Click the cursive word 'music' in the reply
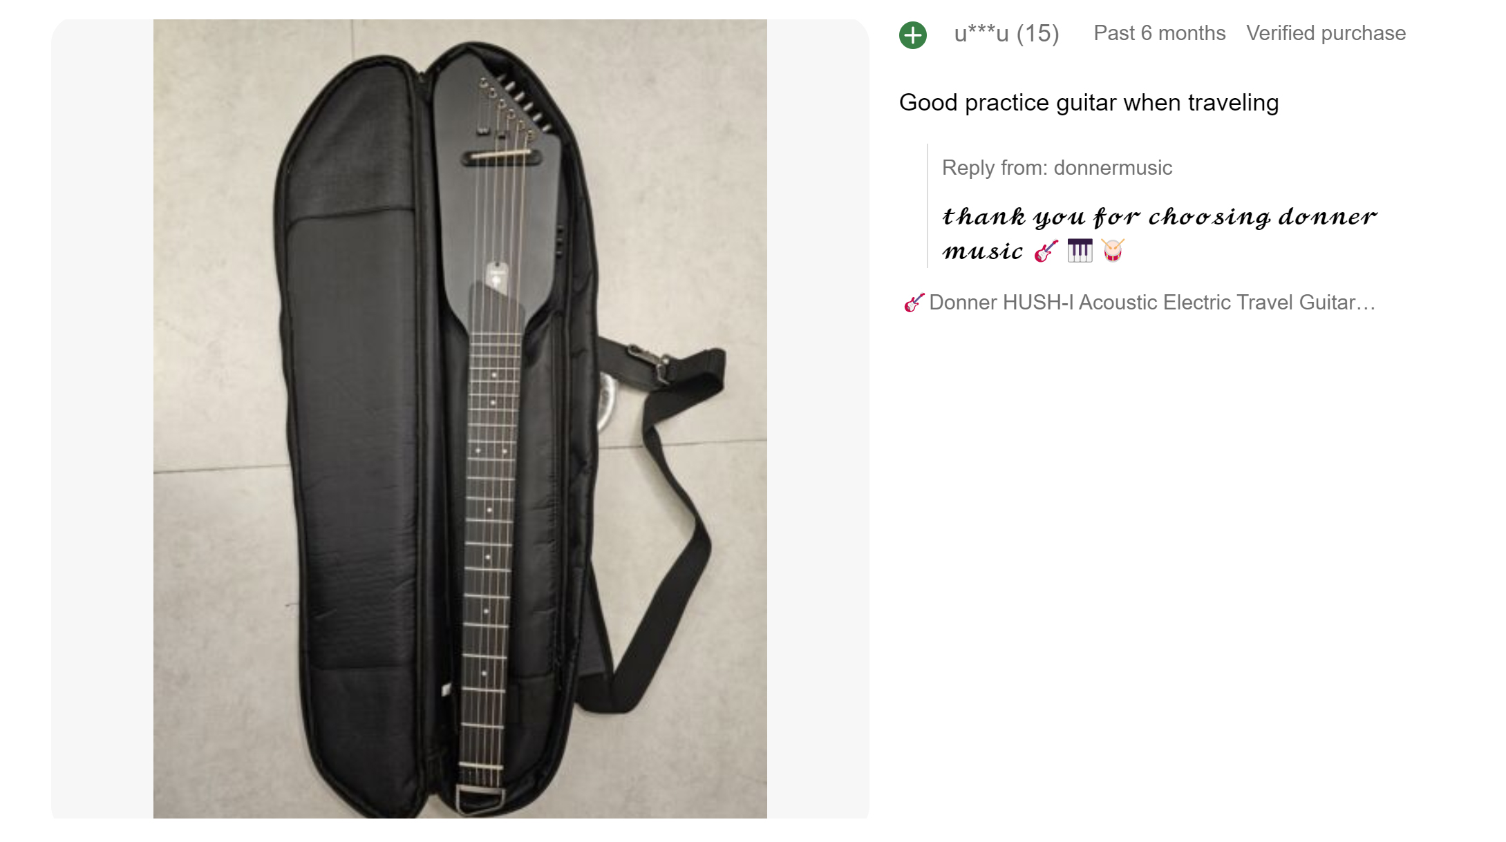This screenshot has height=842, width=1506. point(982,251)
